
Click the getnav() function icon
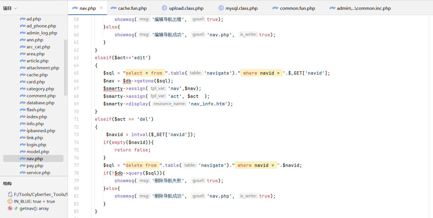[10, 208]
